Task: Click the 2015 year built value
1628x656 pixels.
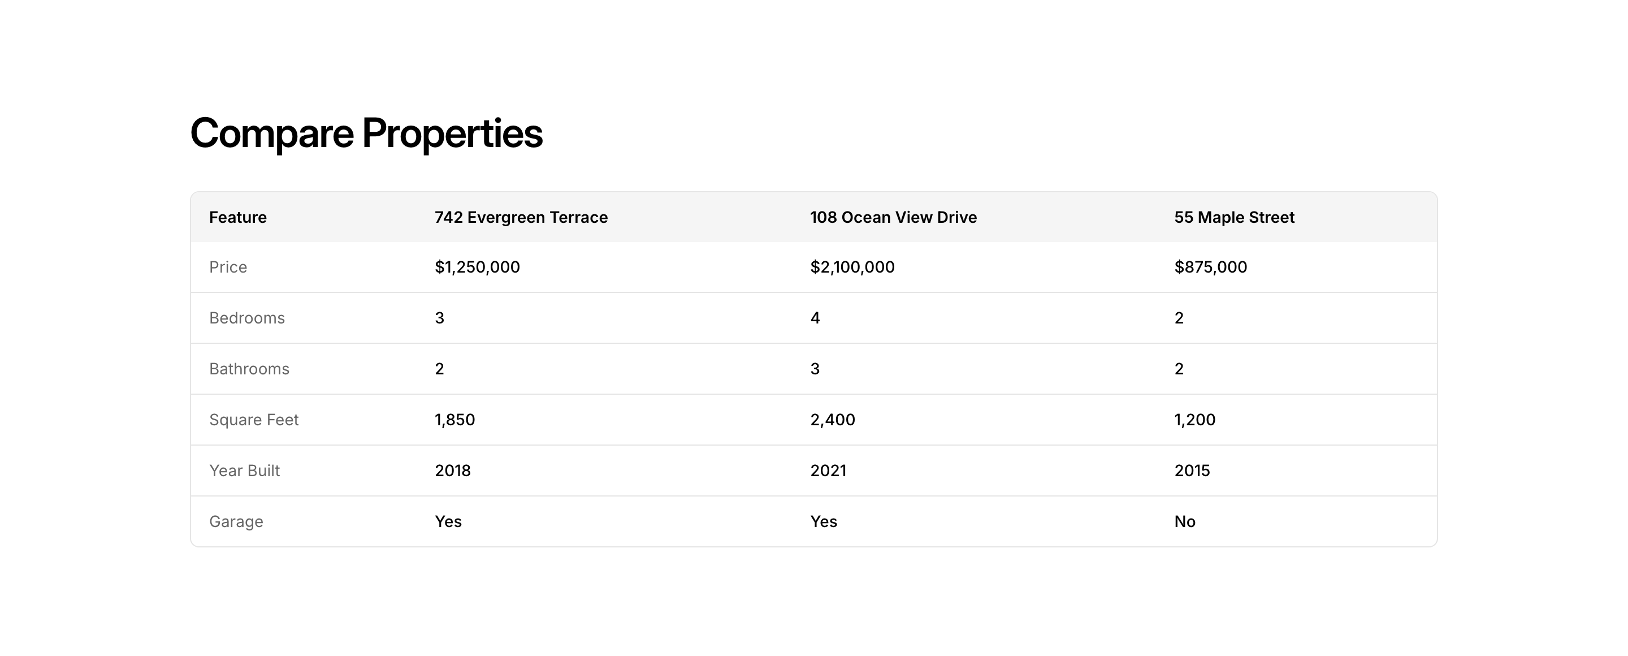Action: (1192, 471)
